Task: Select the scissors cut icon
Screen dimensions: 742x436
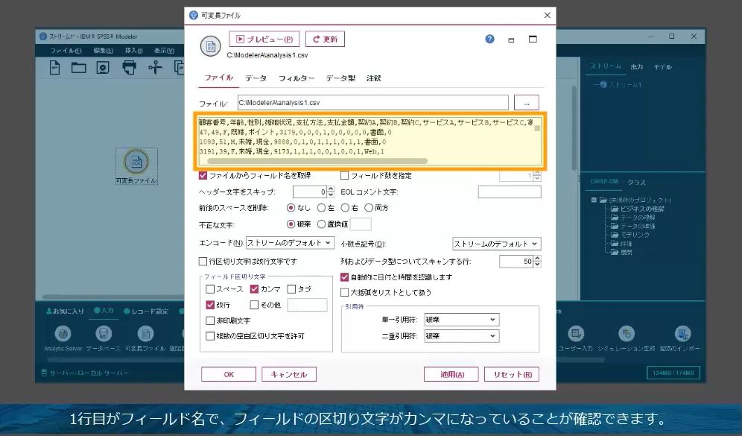Action: tap(155, 67)
